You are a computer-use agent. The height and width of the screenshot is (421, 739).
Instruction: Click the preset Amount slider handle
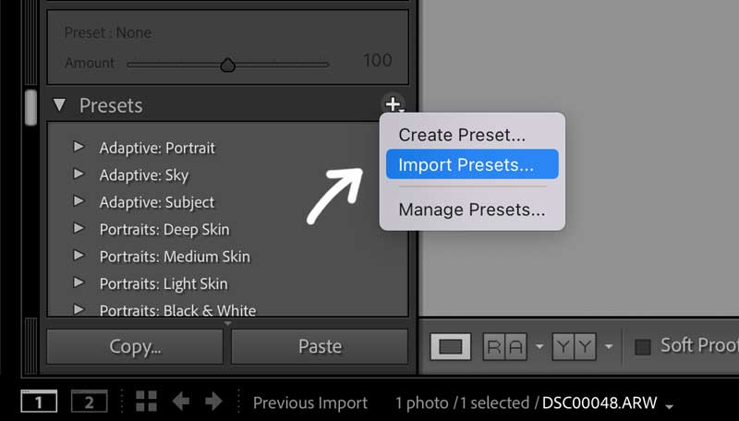click(x=227, y=65)
